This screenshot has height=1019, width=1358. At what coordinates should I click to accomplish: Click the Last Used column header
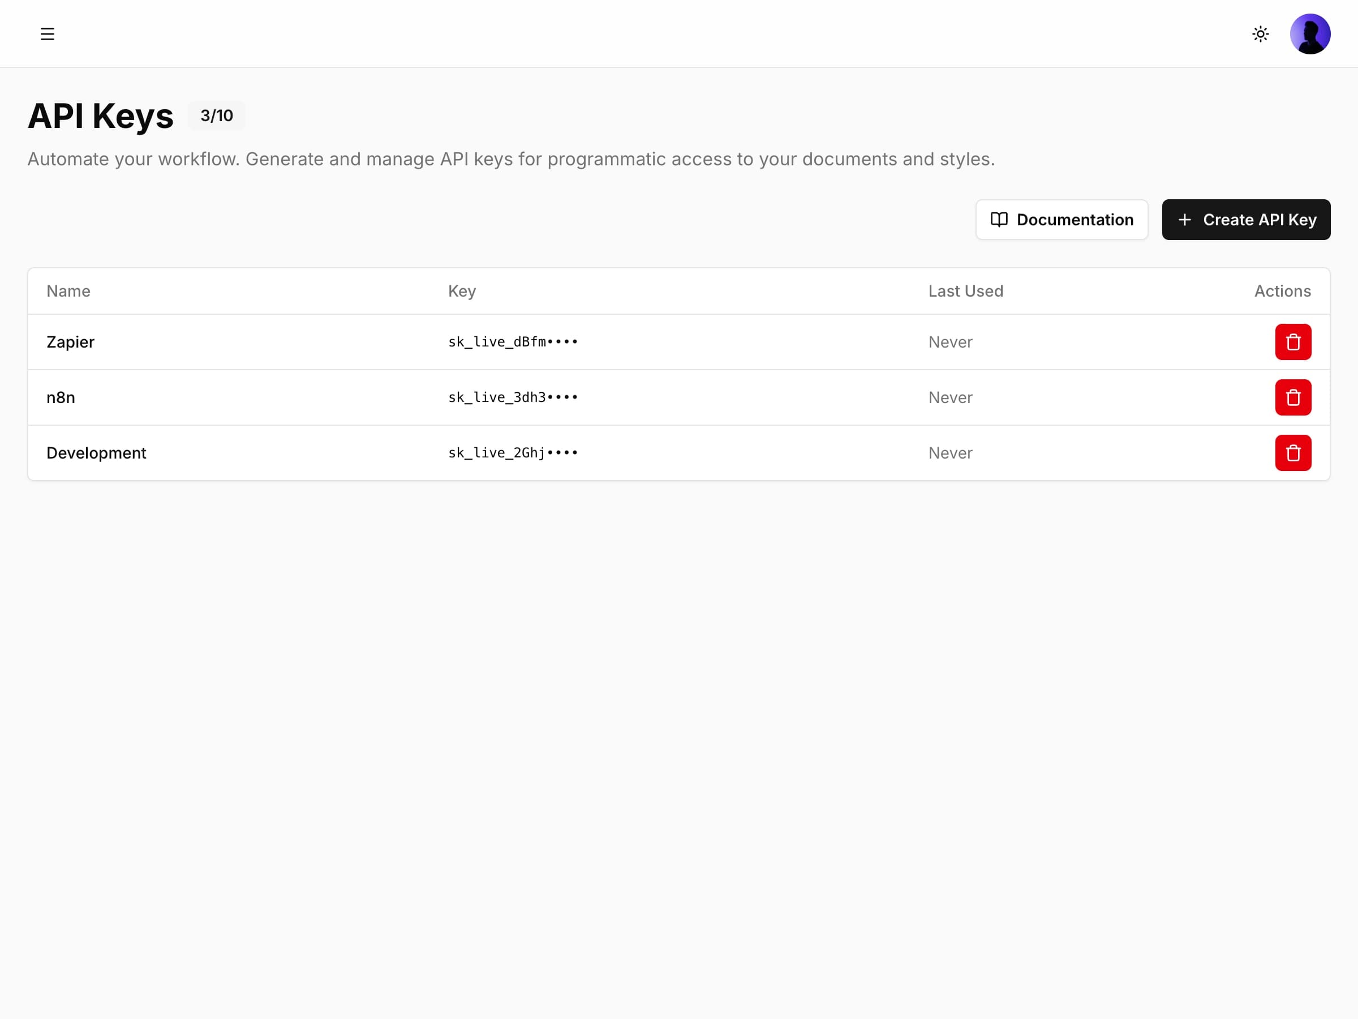coord(965,290)
